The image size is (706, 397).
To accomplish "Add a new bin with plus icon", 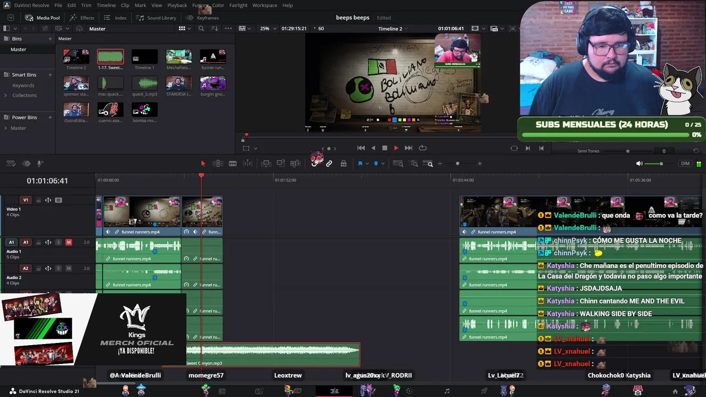I will point(50,39).
